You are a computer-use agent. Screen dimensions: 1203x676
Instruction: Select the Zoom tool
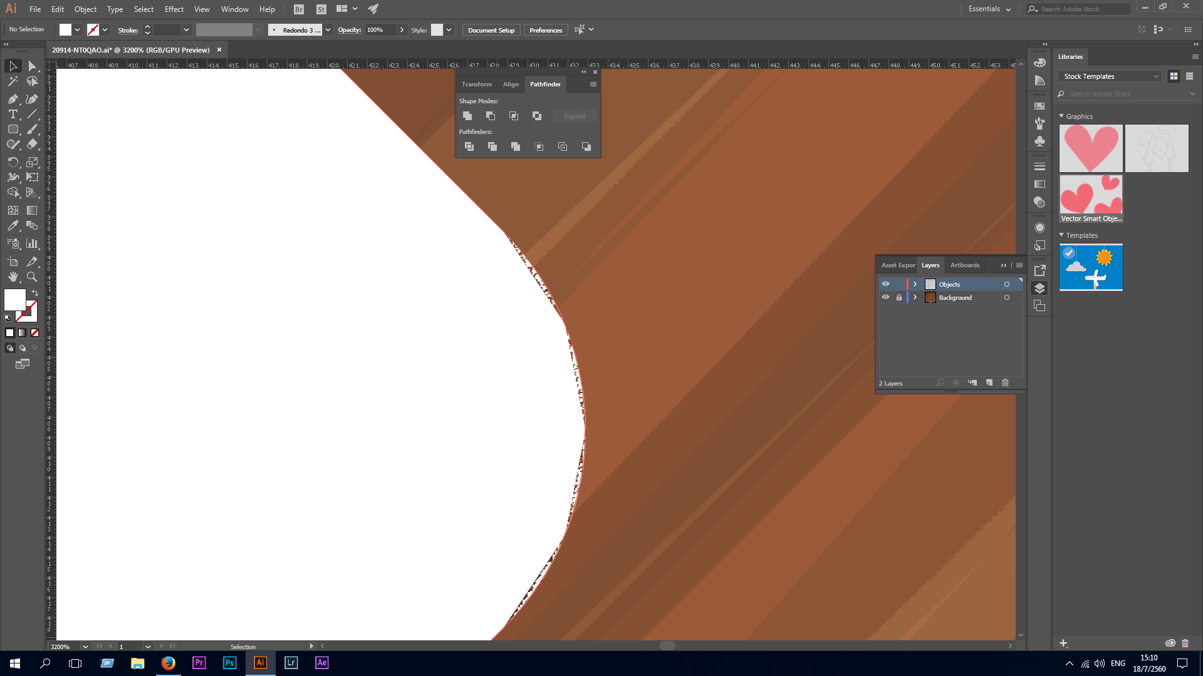[x=32, y=277]
